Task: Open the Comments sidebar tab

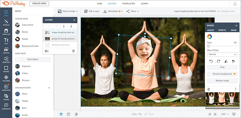Action: (6, 106)
